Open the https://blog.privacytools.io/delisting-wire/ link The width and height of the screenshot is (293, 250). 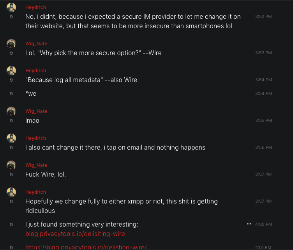[x=86, y=247]
